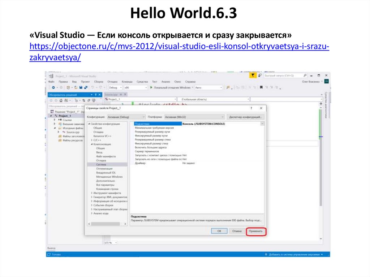
Task: Expand Ссылки node in Solution Explorer
Action: pos(55,120)
